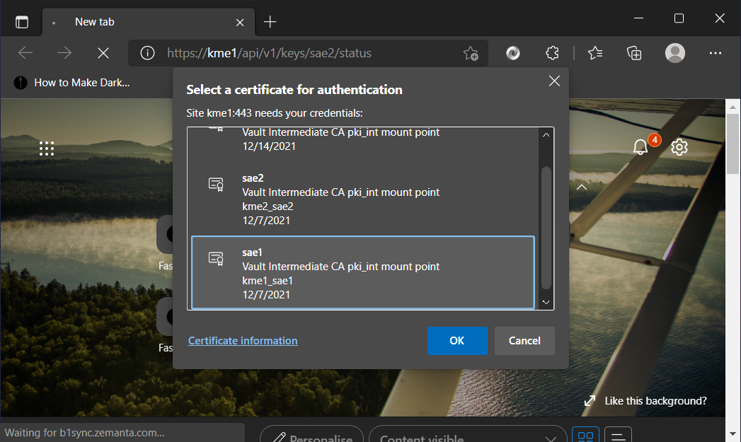Collapse the panel with up chevron
Screen dimensions: 741x442
[x=582, y=187]
